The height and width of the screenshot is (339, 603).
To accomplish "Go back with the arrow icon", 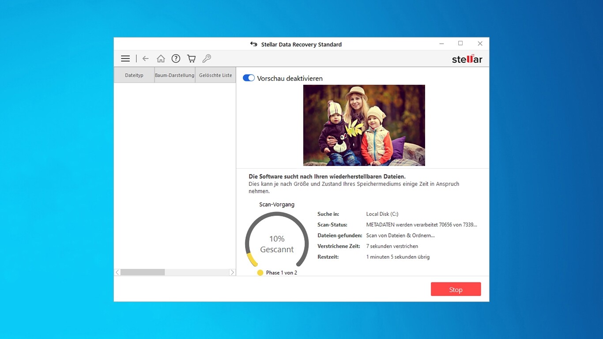I will click(146, 58).
